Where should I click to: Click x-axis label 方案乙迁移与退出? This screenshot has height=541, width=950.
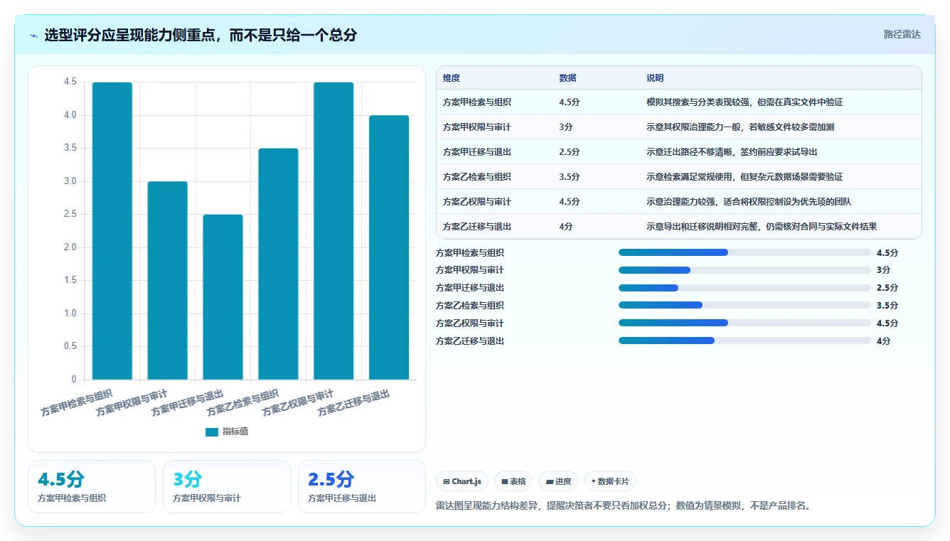(354, 404)
